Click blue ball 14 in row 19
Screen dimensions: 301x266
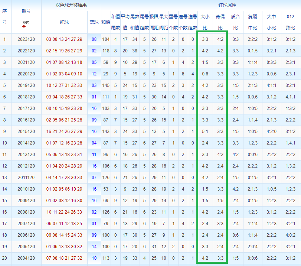tap(94, 247)
